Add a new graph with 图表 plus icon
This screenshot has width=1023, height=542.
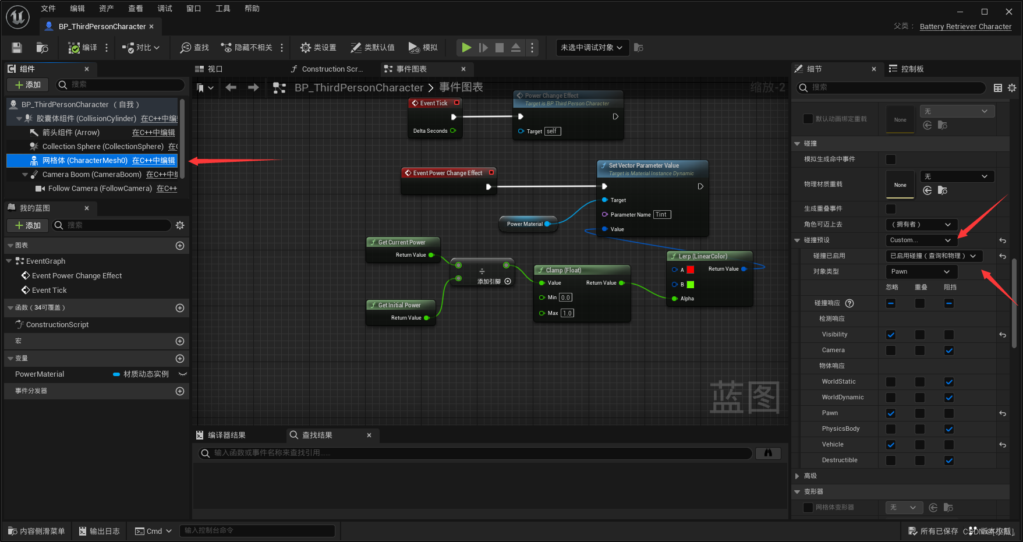coord(180,246)
